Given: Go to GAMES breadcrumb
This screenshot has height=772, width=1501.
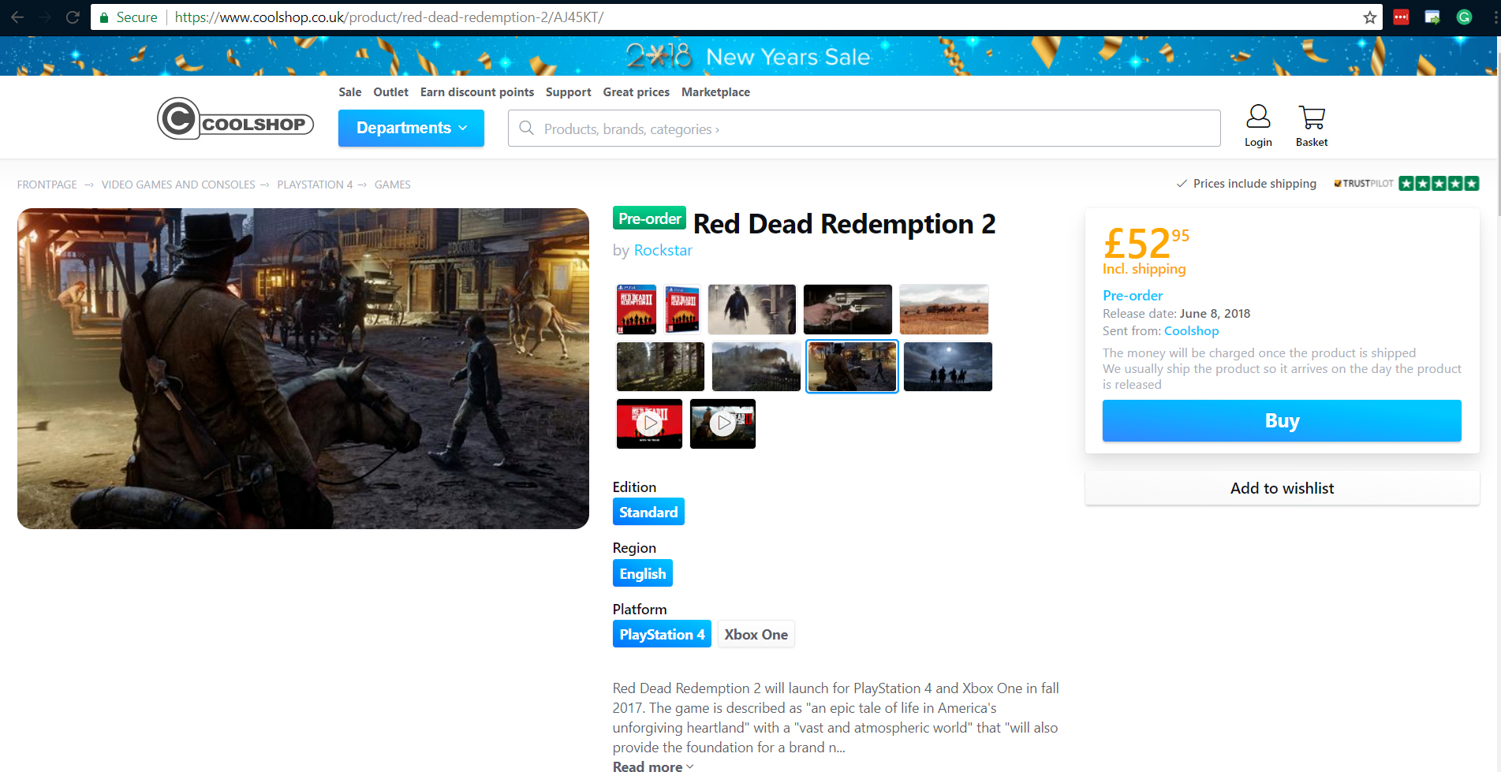Looking at the screenshot, I should point(393,185).
